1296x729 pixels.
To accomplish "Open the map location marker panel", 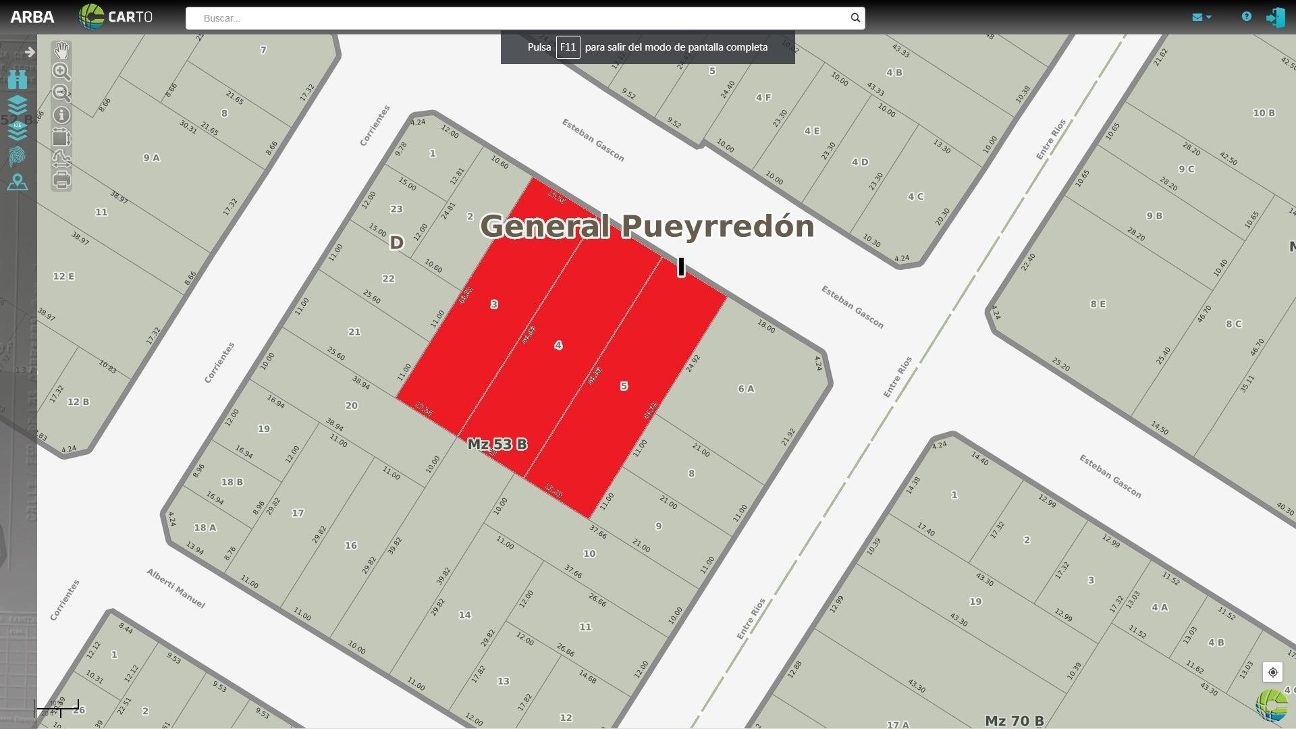I will [18, 182].
